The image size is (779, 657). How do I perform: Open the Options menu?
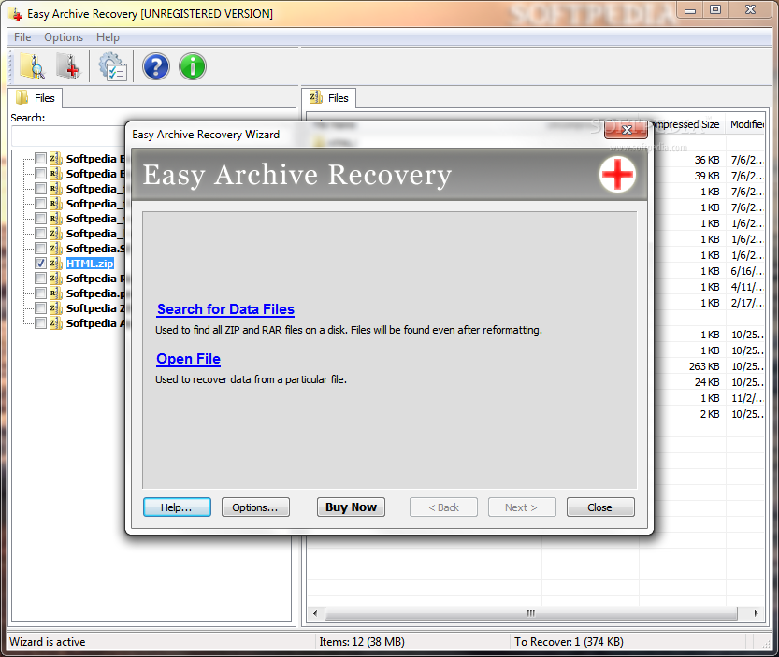click(x=64, y=37)
